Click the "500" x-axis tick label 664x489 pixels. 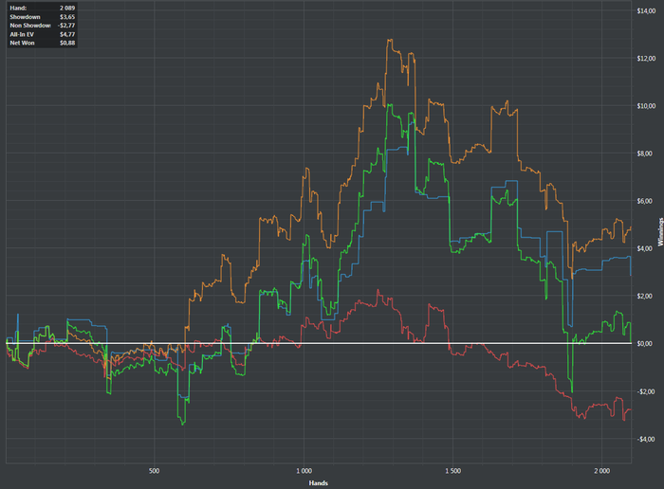(x=154, y=471)
